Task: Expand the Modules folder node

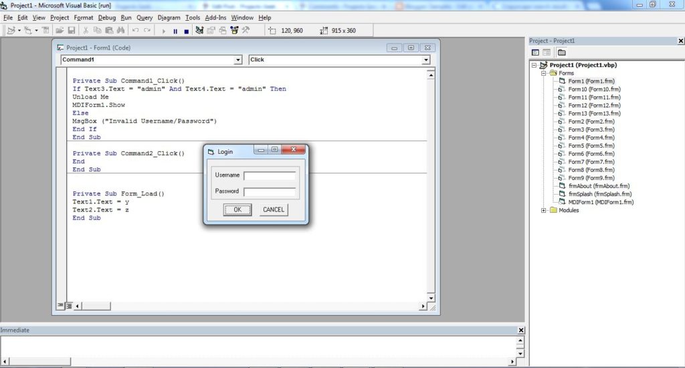Action: pyautogui.click(x=543, y=210)
